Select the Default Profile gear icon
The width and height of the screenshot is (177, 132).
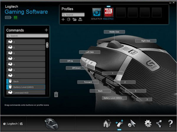tap(97, 12)
